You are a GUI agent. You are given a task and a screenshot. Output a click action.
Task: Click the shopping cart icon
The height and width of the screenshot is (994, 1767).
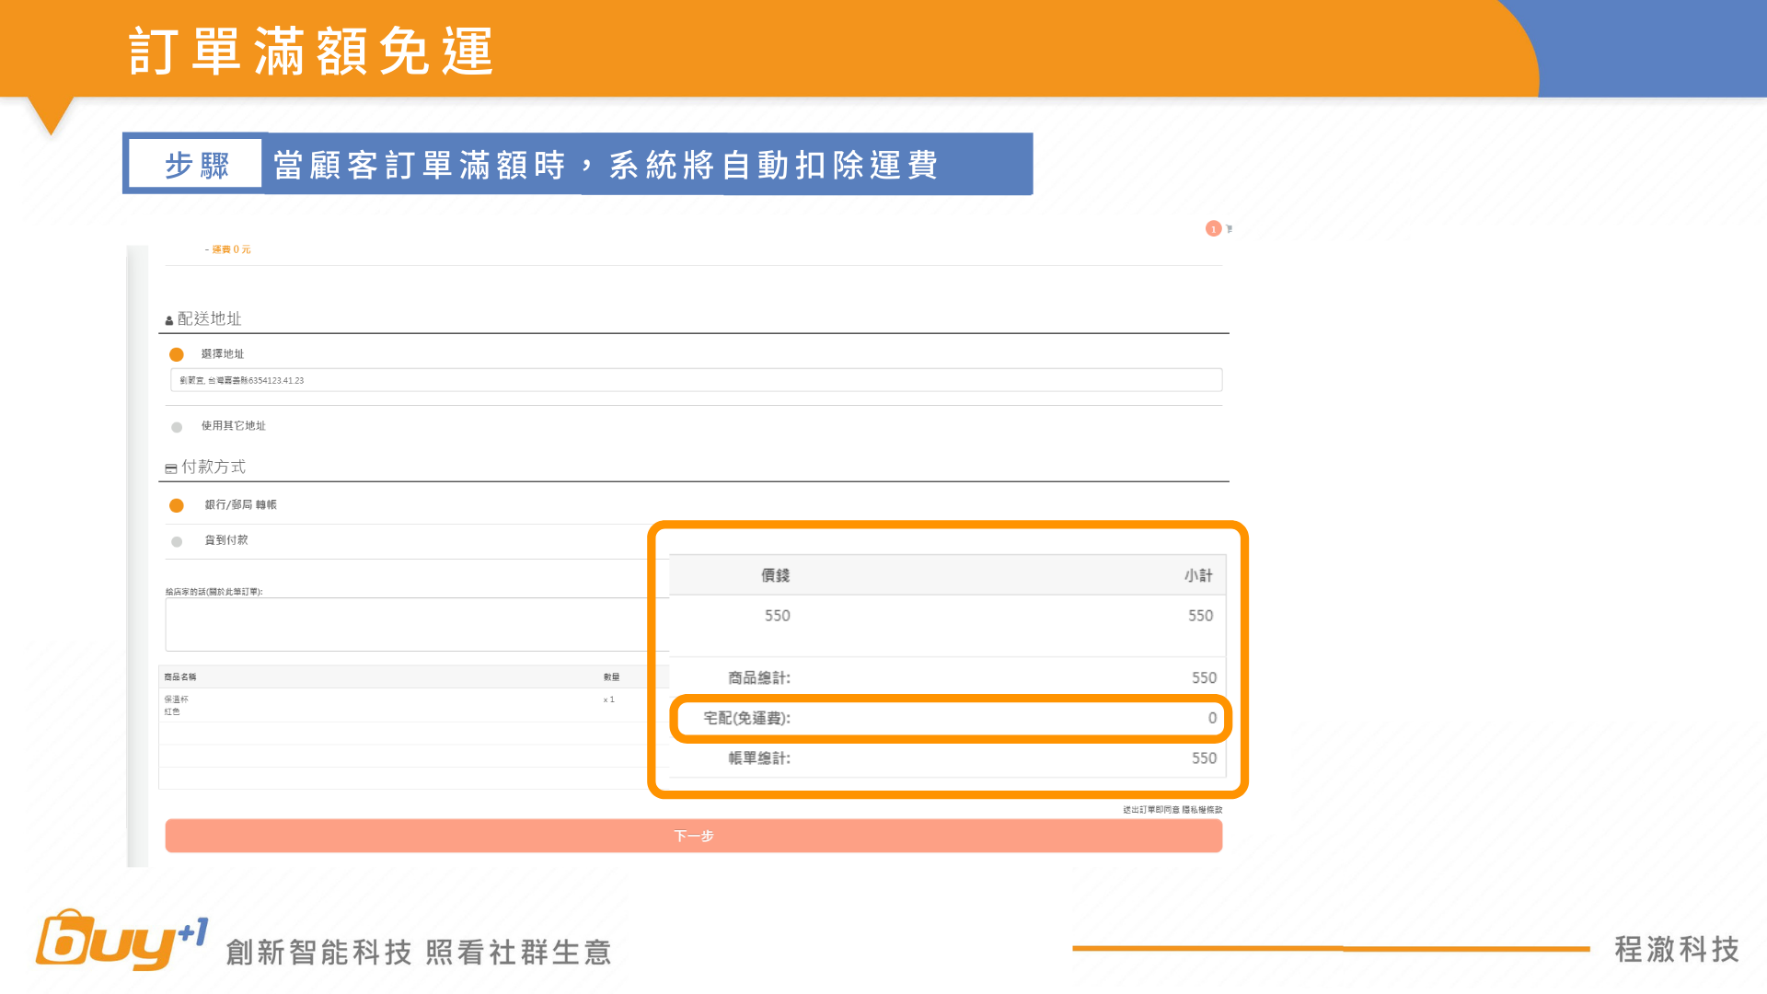coord(1229,229)
